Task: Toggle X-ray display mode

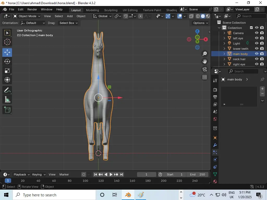Action: (x=191, y=16)
